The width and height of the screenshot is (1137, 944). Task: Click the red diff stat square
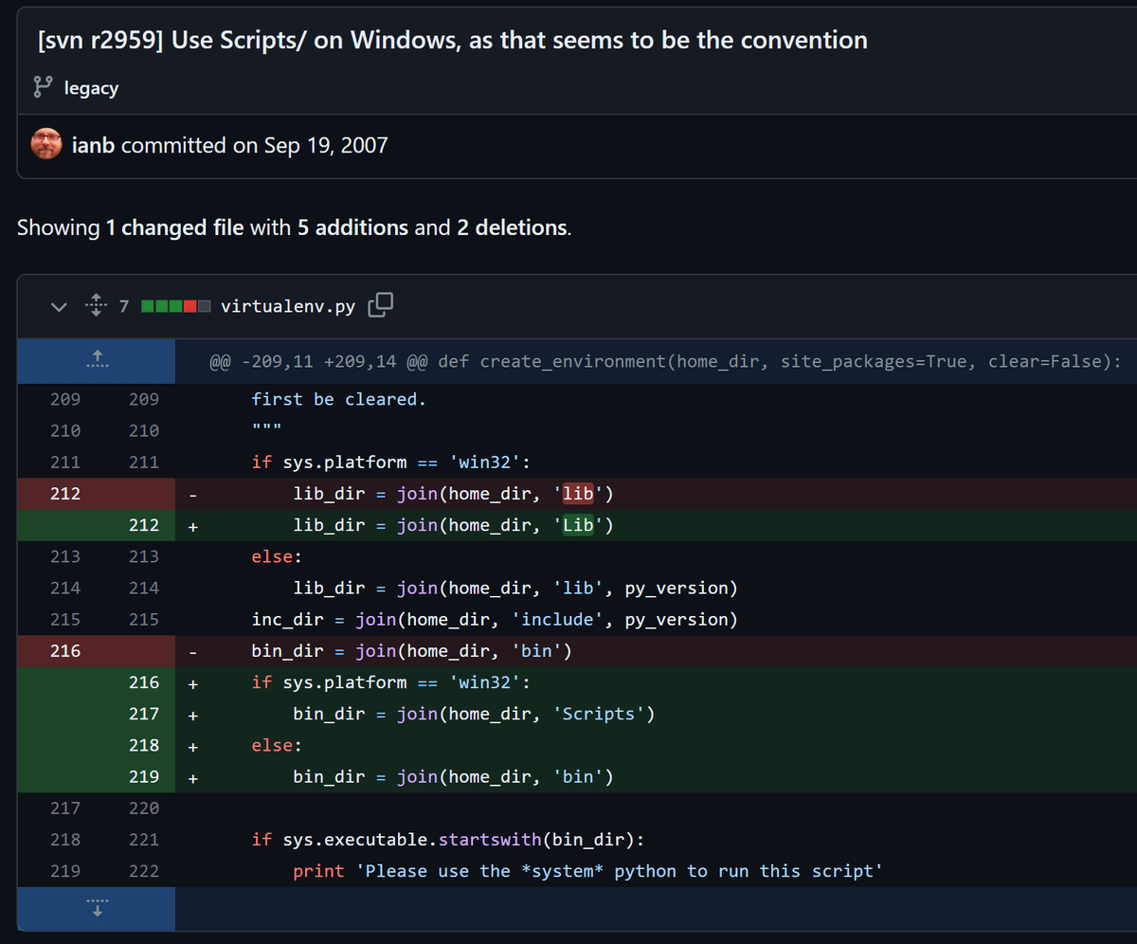189,305
